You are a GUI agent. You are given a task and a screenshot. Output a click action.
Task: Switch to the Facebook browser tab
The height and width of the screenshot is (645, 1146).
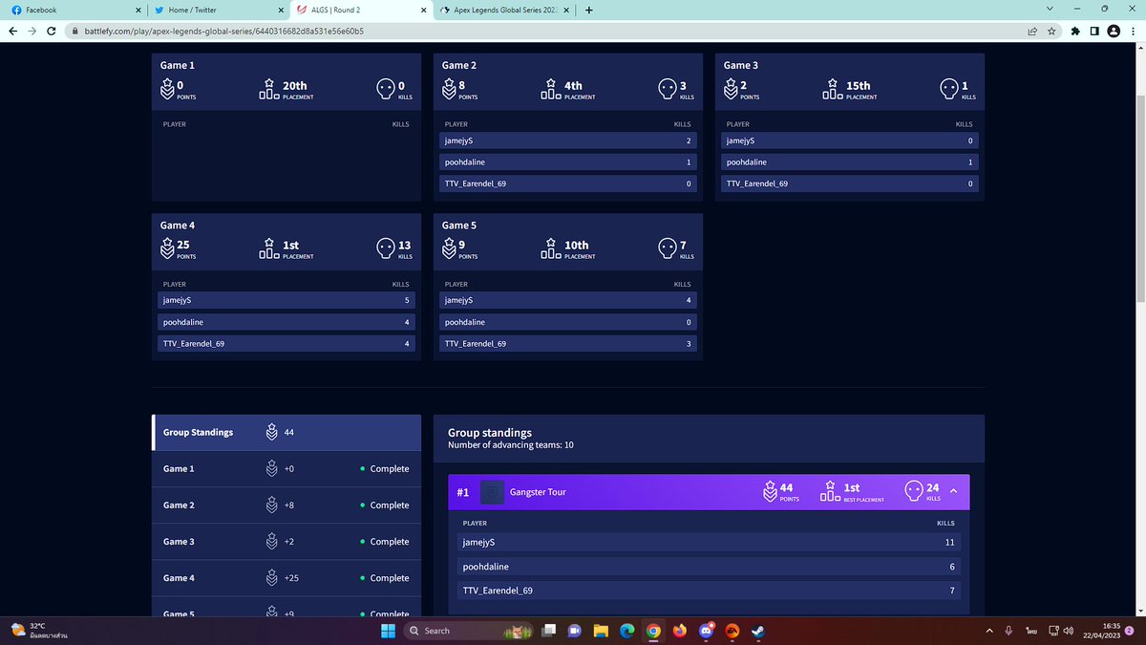point(74,10)
